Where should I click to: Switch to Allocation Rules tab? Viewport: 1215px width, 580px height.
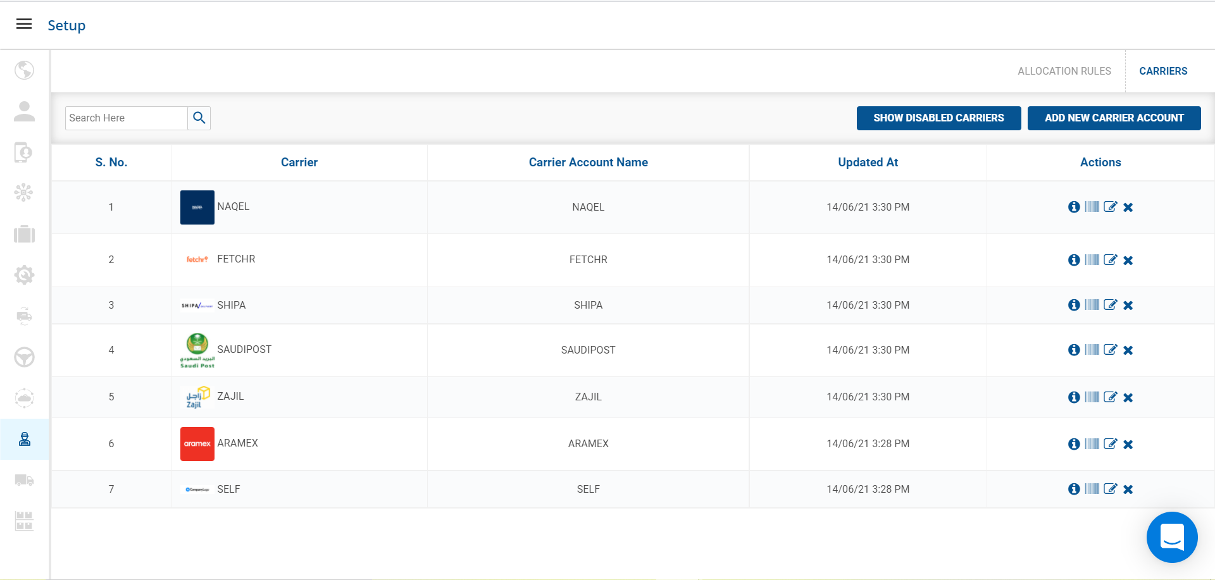click(1064, 71)
